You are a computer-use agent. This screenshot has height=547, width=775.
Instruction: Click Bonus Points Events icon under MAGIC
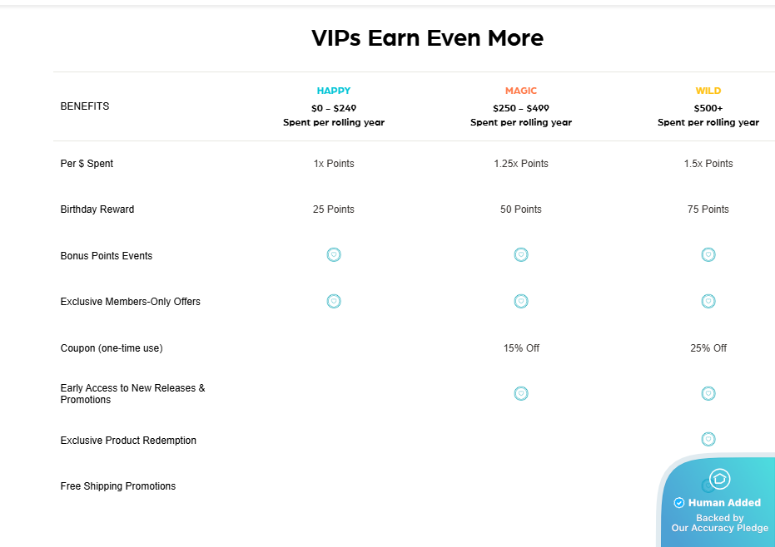point(521,254)
